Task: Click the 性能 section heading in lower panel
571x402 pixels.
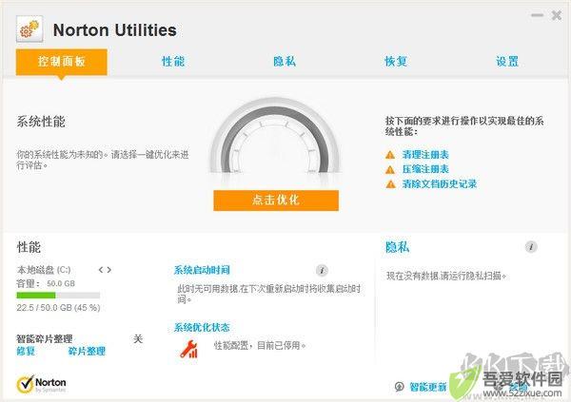Action: coord(29,247)
